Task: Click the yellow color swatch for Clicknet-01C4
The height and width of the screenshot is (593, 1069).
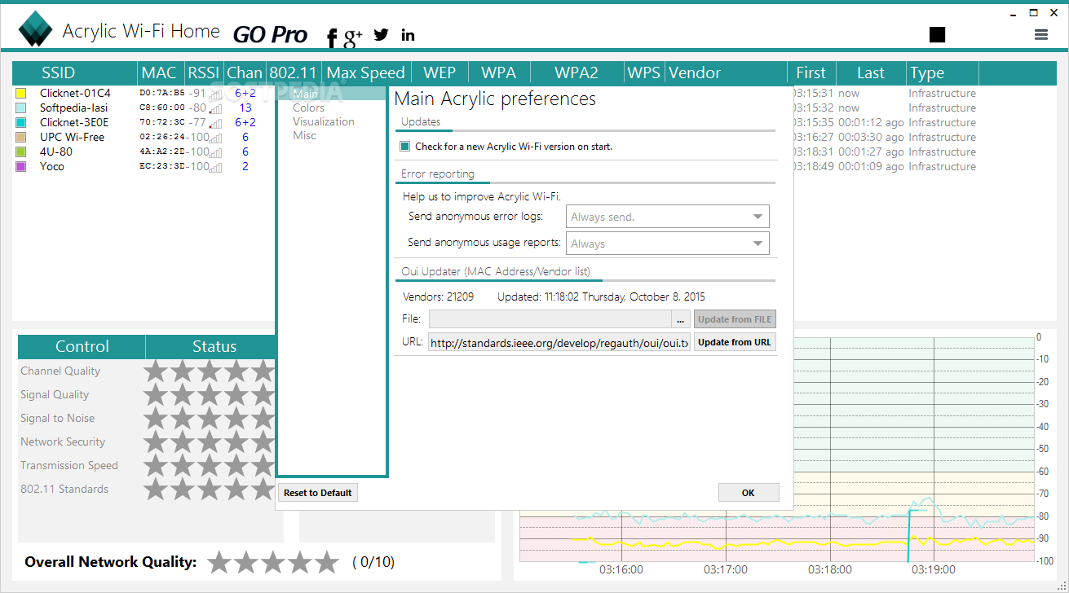Action: pos(21,94)
